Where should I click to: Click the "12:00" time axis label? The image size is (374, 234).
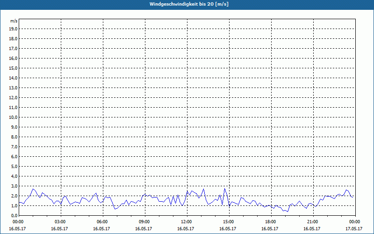[187, 222]
